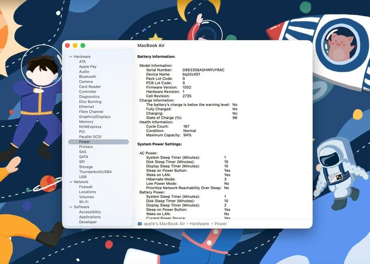Click the laptop icon in path bar
370x264 pixels.
(x=140, y=224)
